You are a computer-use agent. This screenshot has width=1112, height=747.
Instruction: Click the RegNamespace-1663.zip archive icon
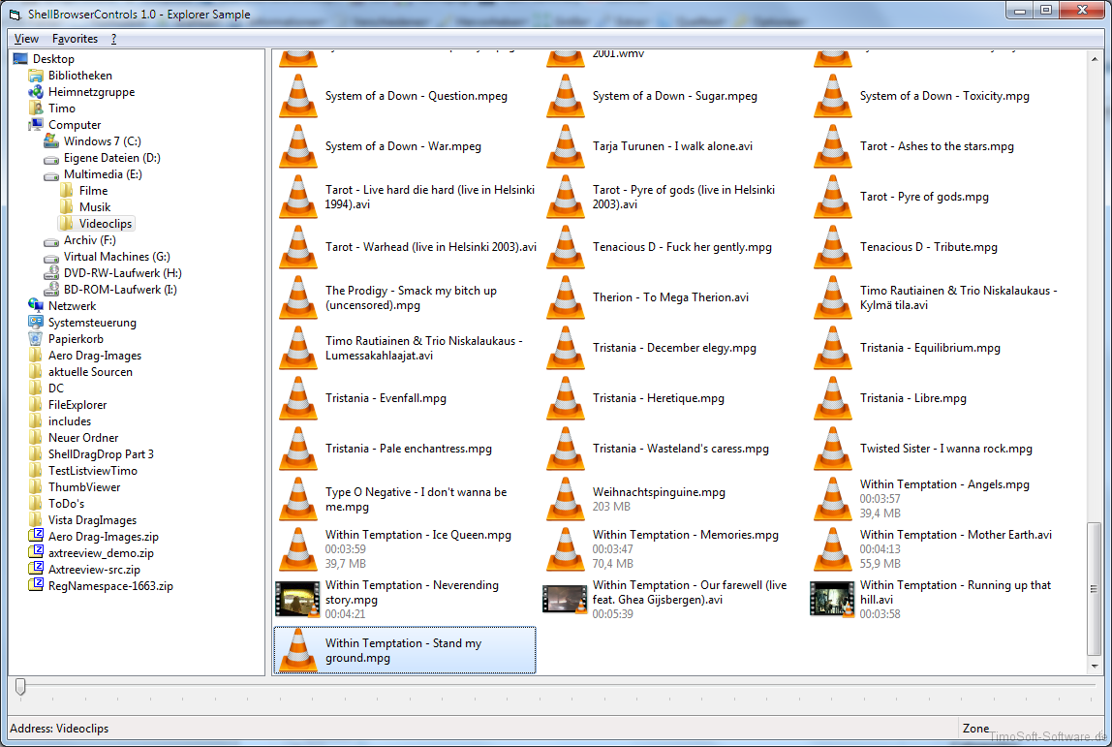[x=36, y=586]
